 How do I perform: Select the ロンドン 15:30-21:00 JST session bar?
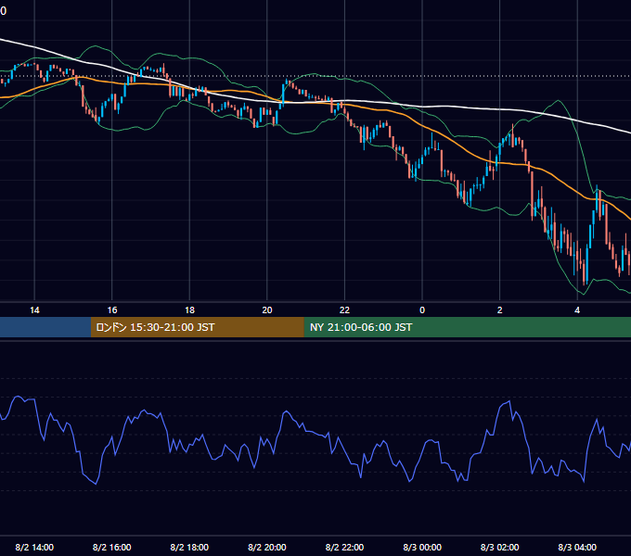197,327
